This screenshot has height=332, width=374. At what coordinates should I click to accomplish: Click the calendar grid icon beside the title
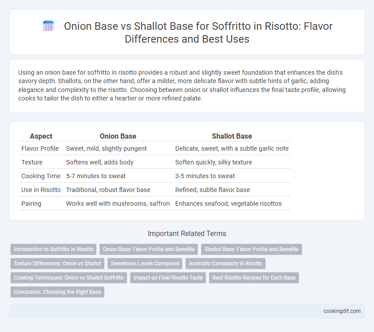pos(49,26)
